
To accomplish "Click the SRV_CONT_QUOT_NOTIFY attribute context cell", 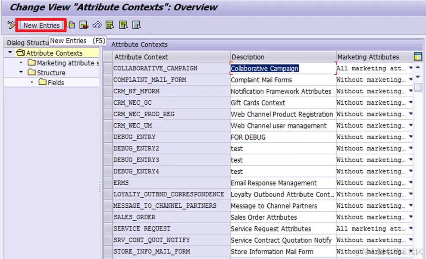I will [172, 240].
